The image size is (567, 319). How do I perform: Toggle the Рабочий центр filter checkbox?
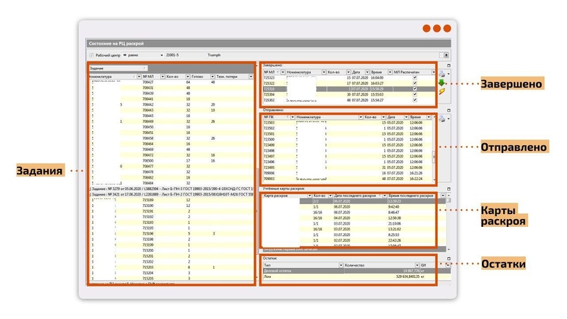pos(91,55)
